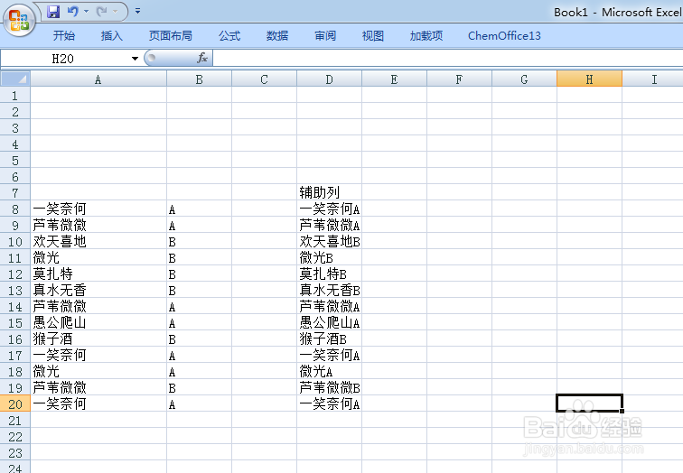Open the undo history dropdown arrow
This screenshot has width=683, height=473.
86,12
